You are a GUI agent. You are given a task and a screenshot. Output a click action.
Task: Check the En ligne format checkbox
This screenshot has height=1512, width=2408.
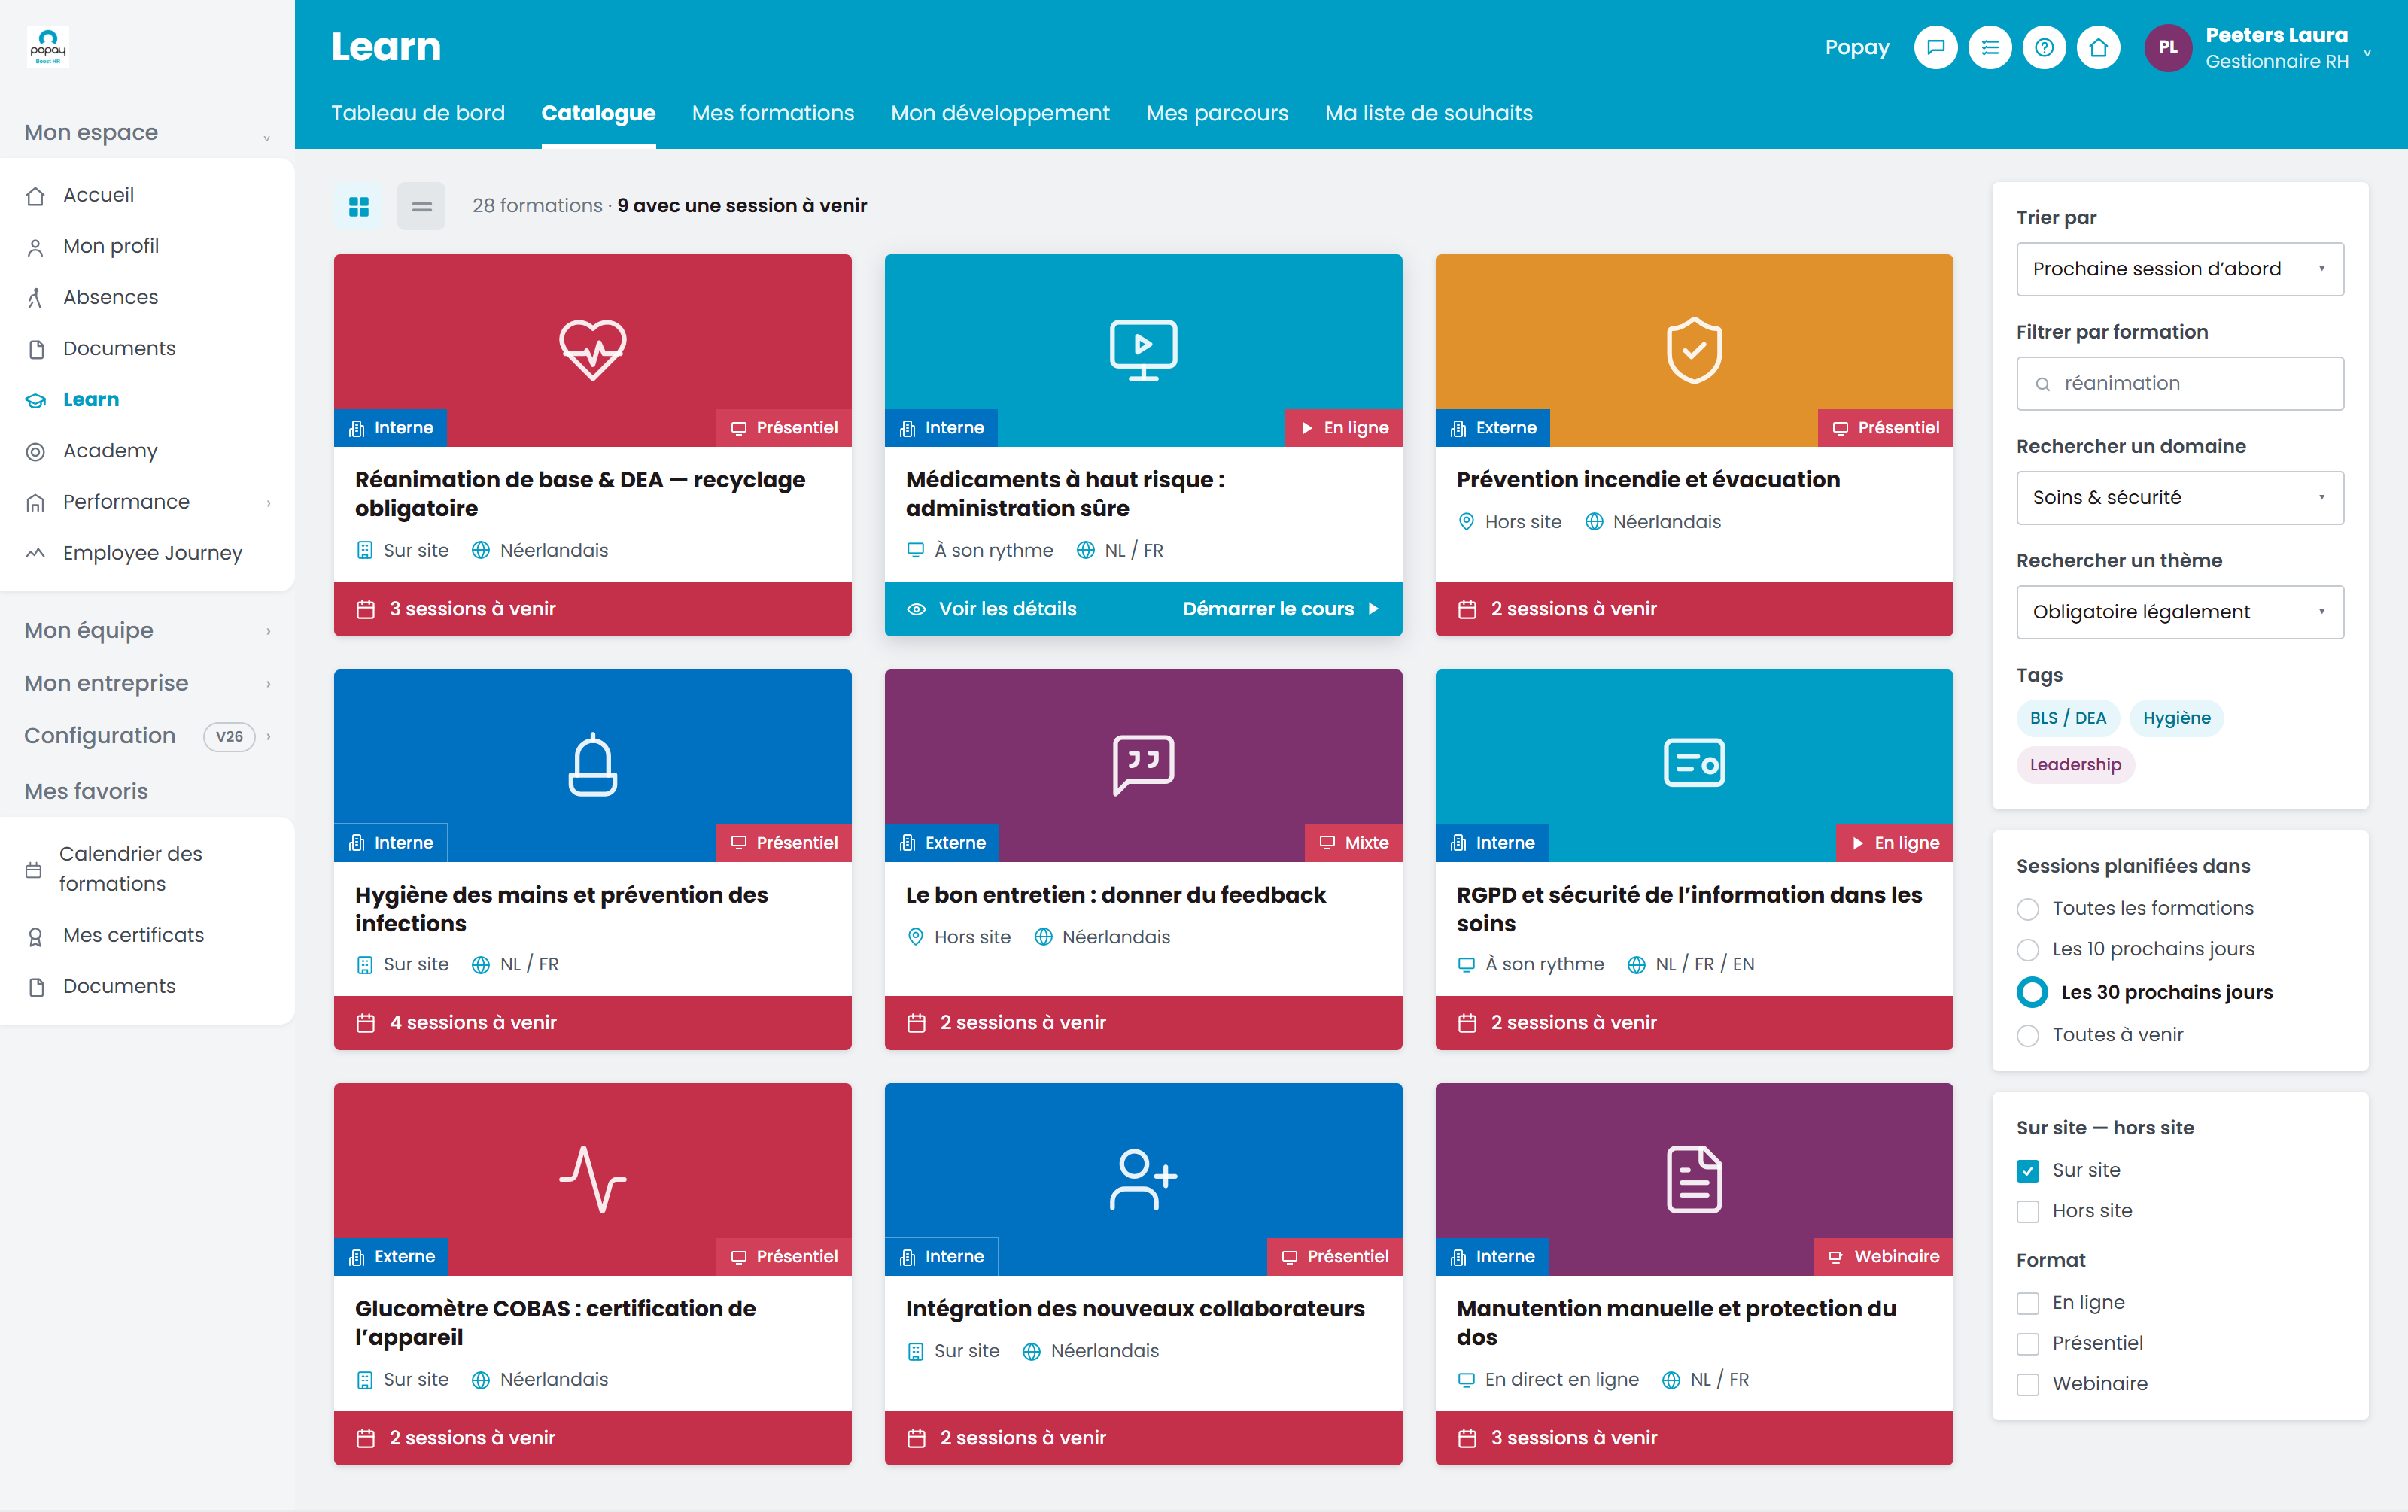[2027, 1303]
